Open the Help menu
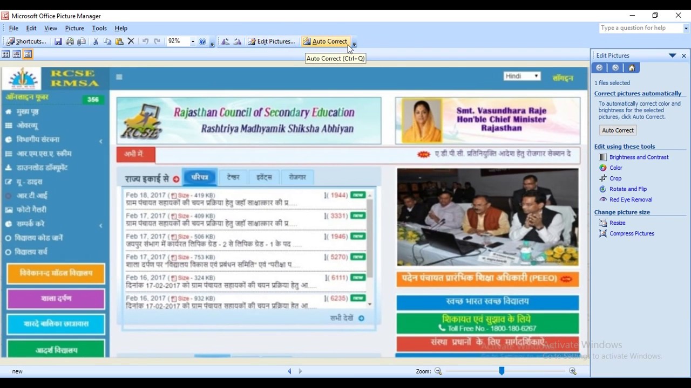The height and width of the screenshot is (388, 691). click(121, 28)
